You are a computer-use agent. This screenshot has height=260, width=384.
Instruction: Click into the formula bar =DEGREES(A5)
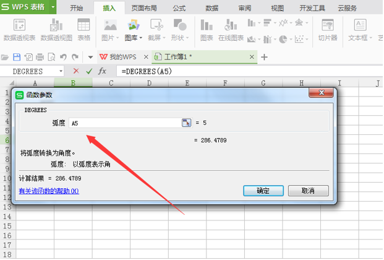click(249, 71)
